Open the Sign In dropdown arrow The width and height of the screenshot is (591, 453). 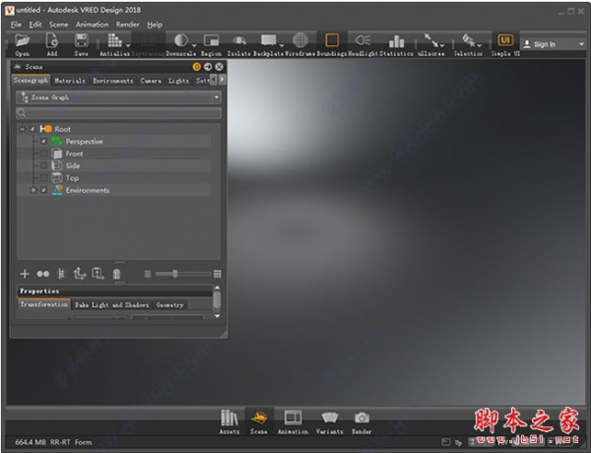[581, 44]
